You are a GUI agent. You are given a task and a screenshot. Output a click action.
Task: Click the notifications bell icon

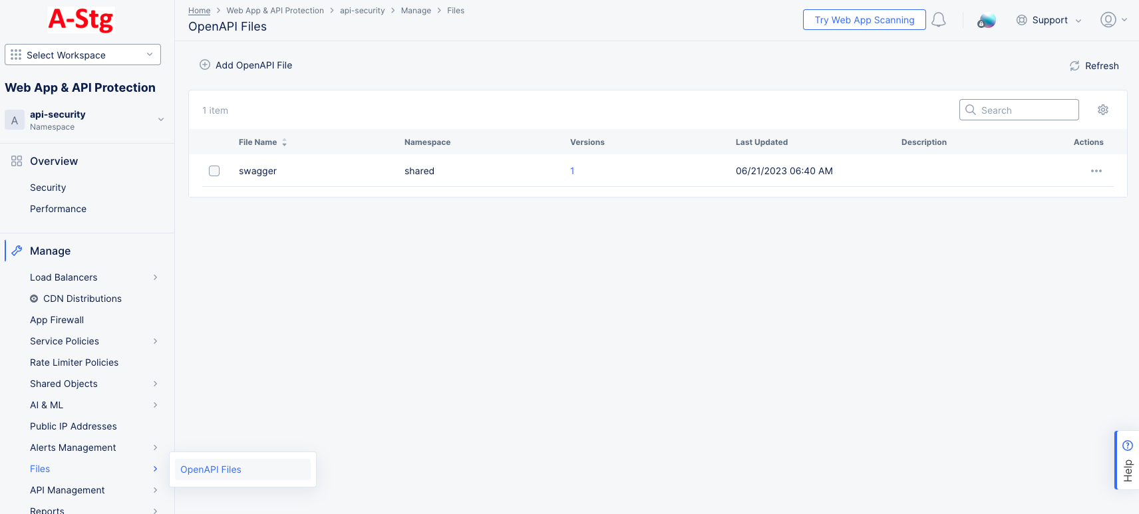click(938, 20)
